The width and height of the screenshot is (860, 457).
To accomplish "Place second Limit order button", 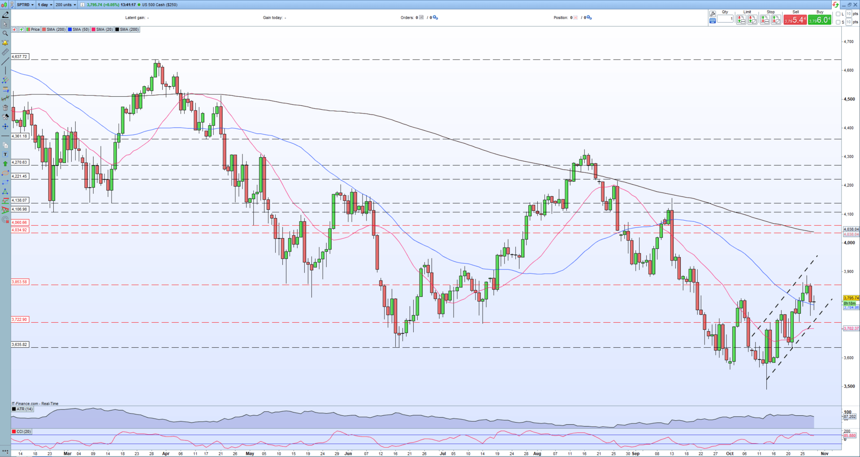I will (752, 20).
